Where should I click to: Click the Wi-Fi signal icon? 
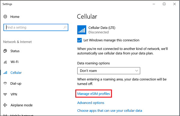5,62
